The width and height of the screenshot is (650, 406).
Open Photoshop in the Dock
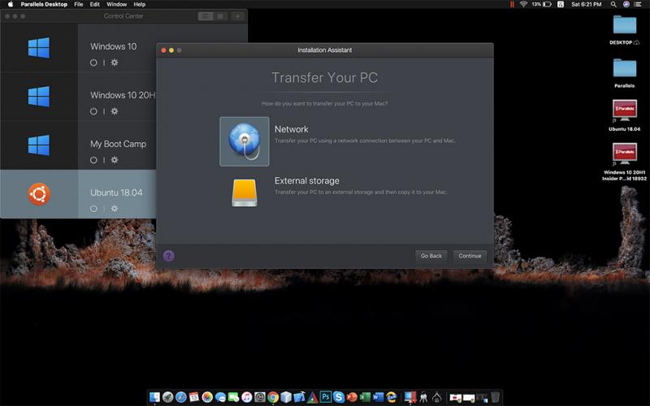point(326,397)
